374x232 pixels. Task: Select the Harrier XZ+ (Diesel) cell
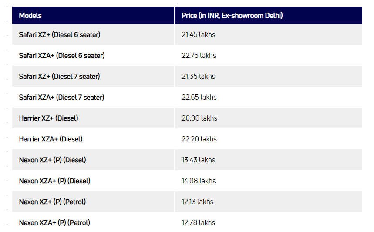tap(49, 118)
